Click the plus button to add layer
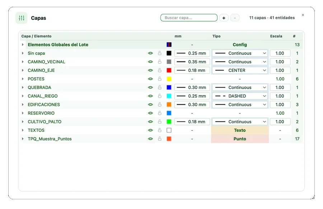Image resolution: width=323 pixels, height=209 pixels. [224, 18]
